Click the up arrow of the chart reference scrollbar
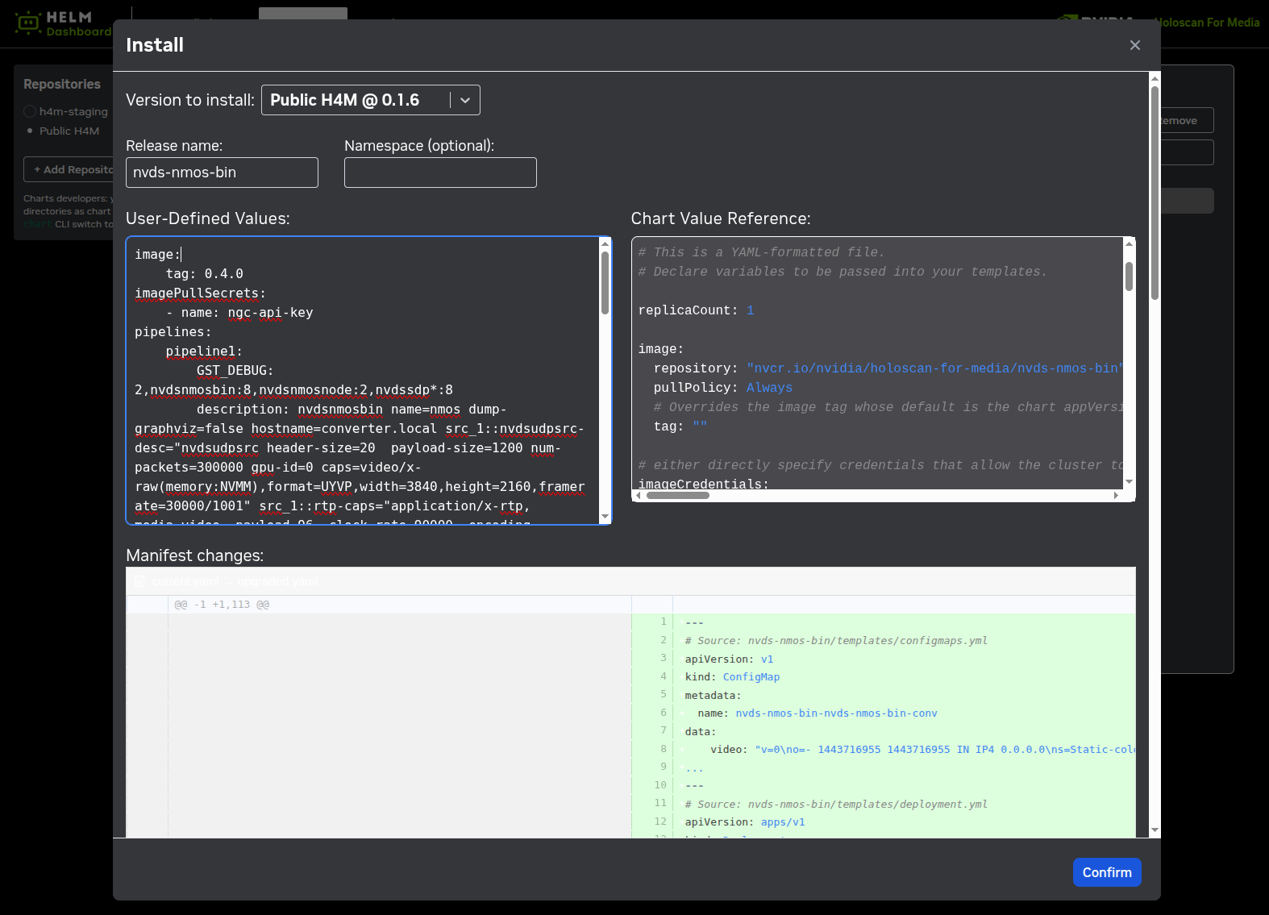The width and height of the screenshot is (1269, 915). (x=1129, y=244)
